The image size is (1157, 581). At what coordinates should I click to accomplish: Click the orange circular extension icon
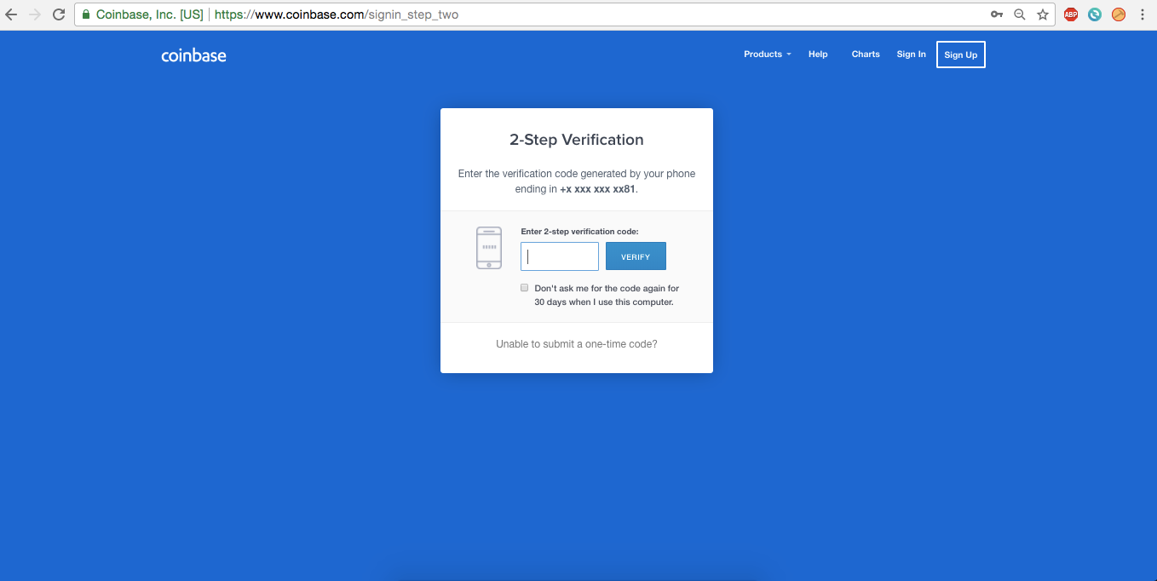click(1119, 14)
